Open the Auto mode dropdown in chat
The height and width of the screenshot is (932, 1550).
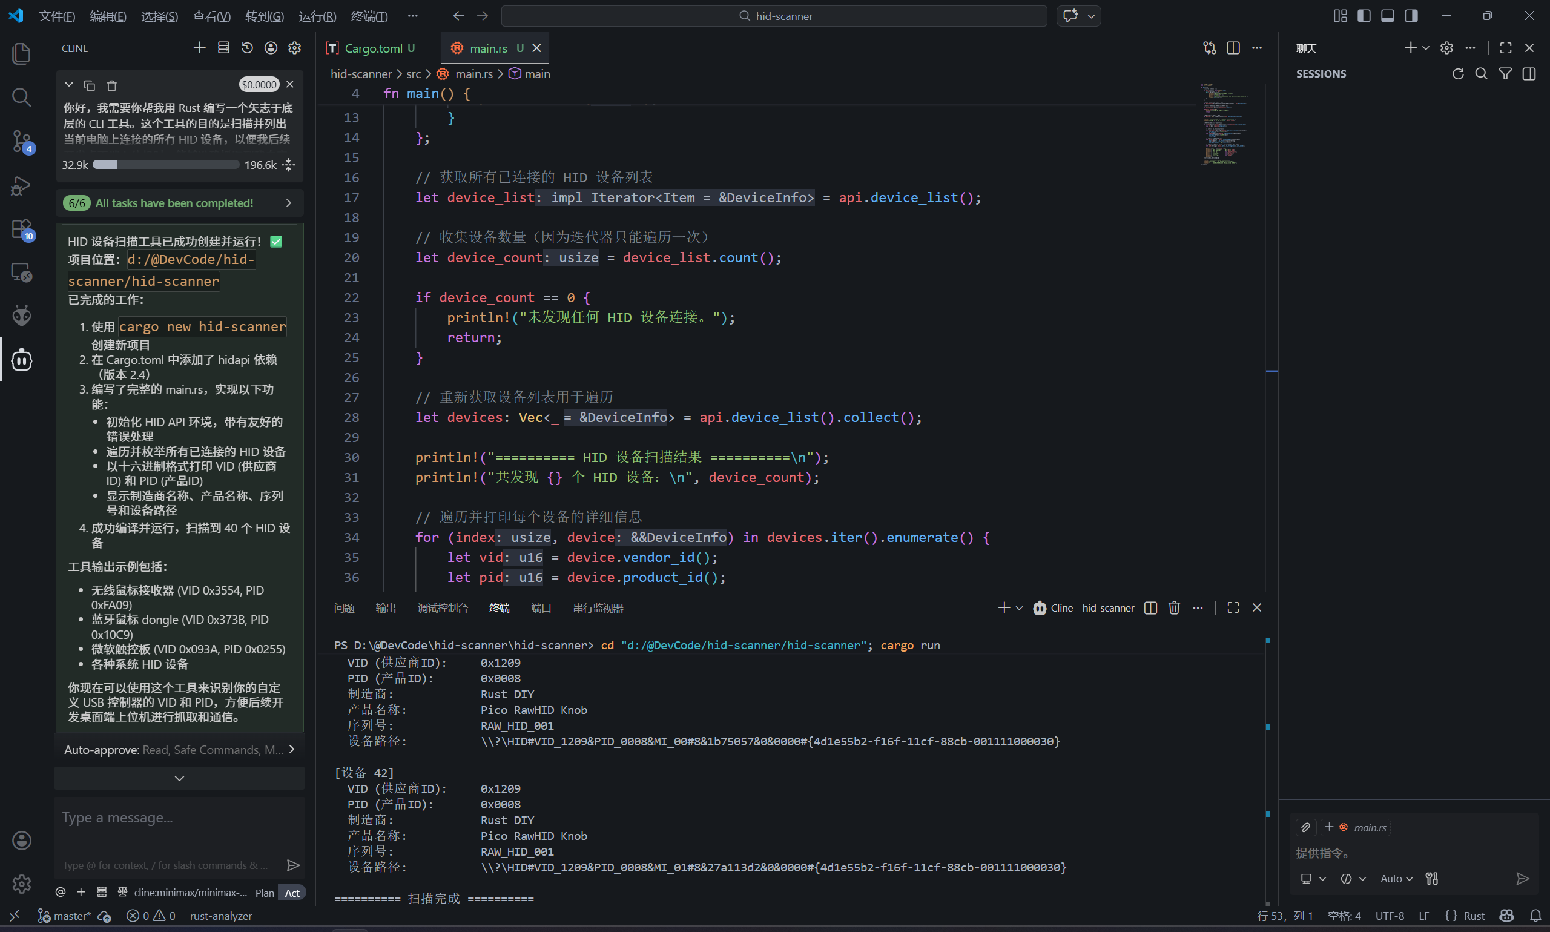click(x=1396, y=879)
